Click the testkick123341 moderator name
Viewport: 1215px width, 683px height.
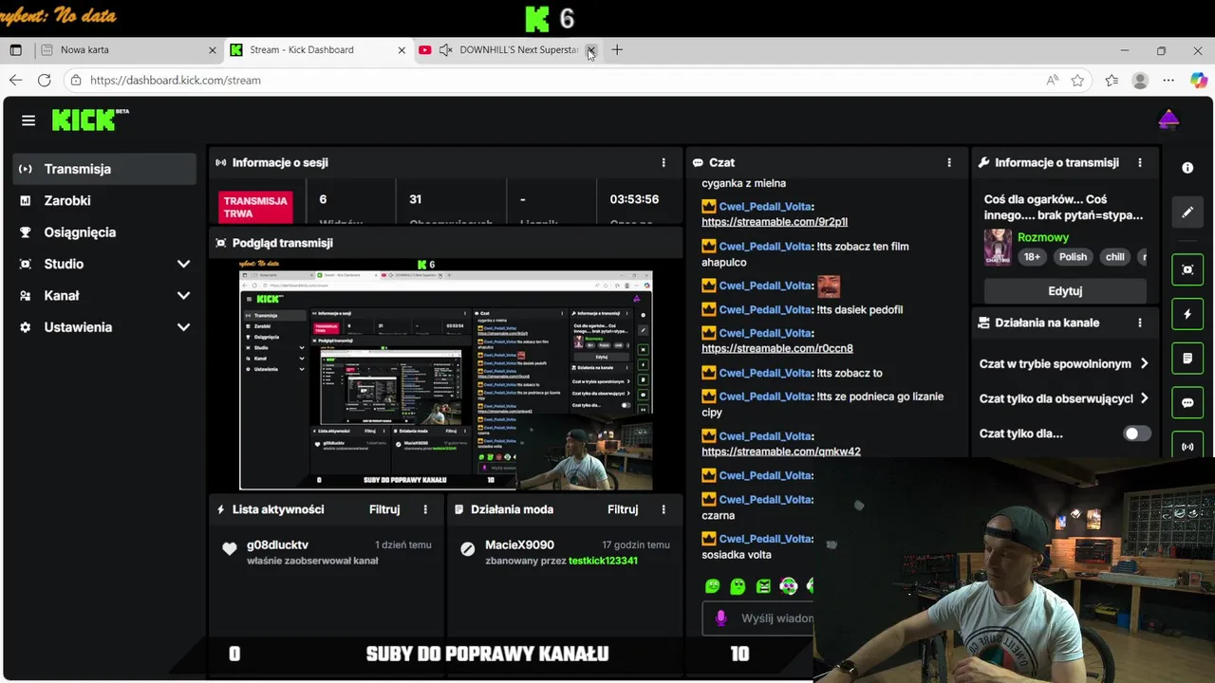tap(603, 561)
